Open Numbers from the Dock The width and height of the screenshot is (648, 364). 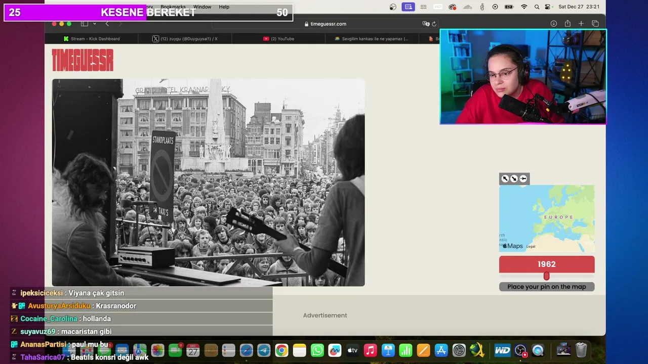(406, 350)
